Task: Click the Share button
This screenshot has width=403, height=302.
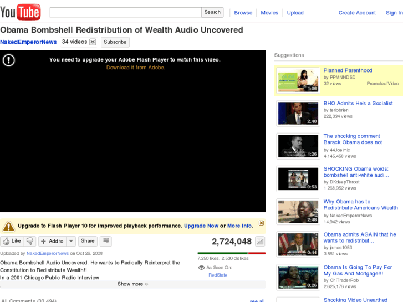Action: tap(88, 241)
